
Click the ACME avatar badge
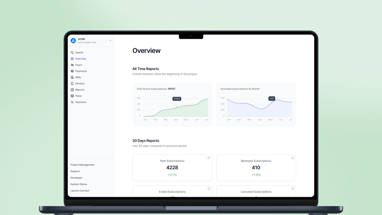click(73, 40)
